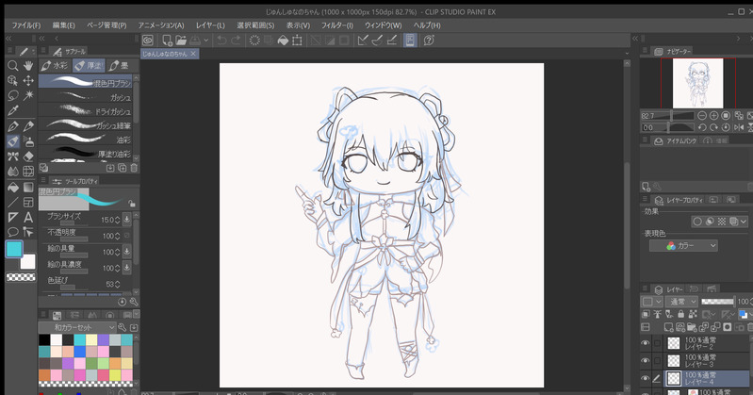Select the Eyedropper tool
The image size is (753, 395).
pyautogui.click(x=13, y=110)
